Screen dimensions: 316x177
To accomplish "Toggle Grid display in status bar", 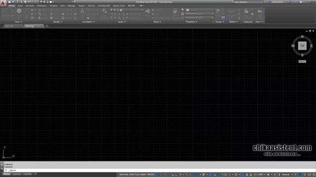I will 158,175.
